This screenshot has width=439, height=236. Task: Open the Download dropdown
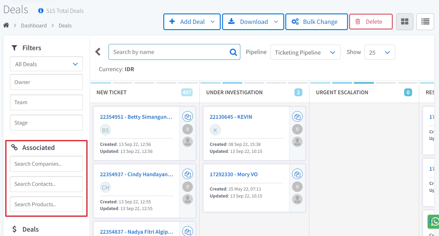(x=253, y=22)
